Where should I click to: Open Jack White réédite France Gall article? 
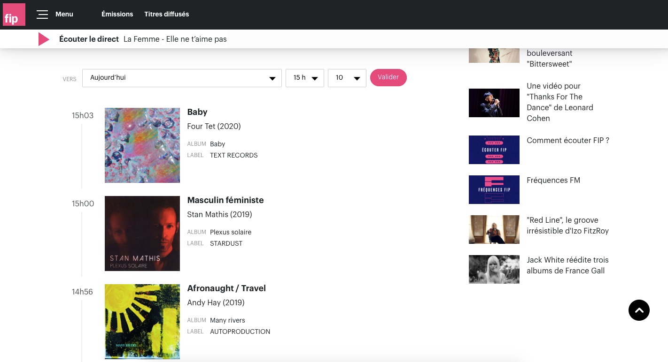[x=567, y=265]
